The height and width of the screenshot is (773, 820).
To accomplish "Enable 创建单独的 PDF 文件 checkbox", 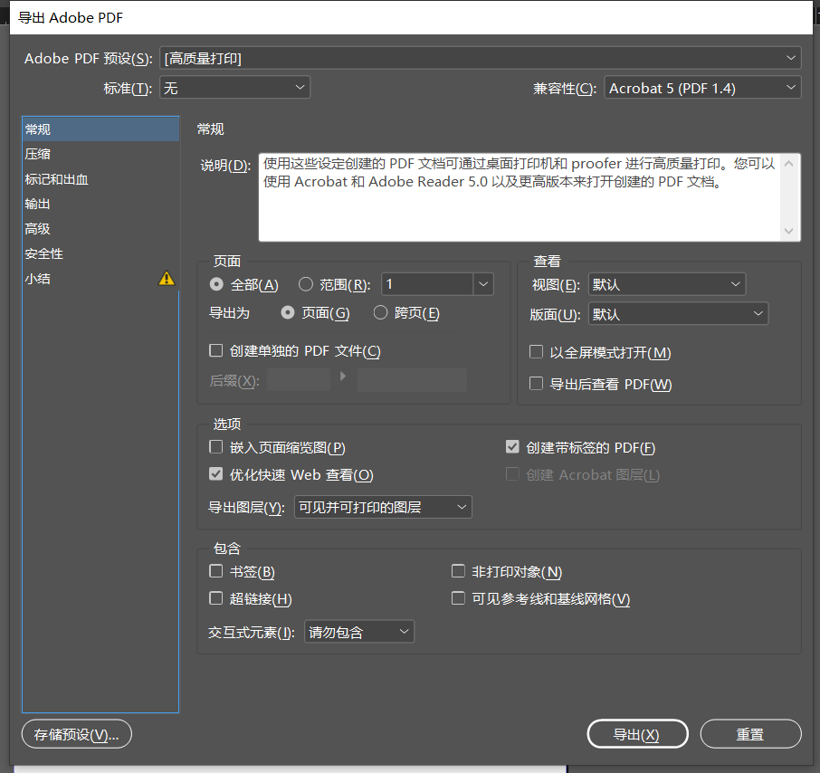I will pos(216,350).
